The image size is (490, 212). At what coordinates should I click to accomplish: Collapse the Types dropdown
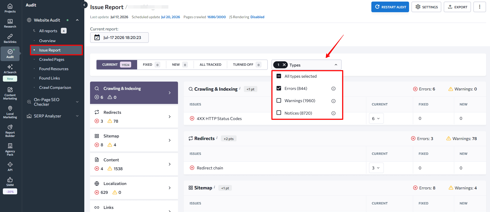(x=336, y=65)
